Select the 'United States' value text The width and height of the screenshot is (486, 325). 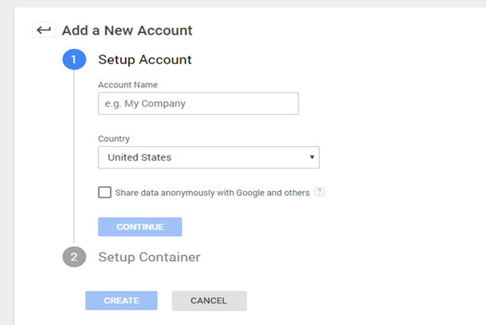[140, 157]
